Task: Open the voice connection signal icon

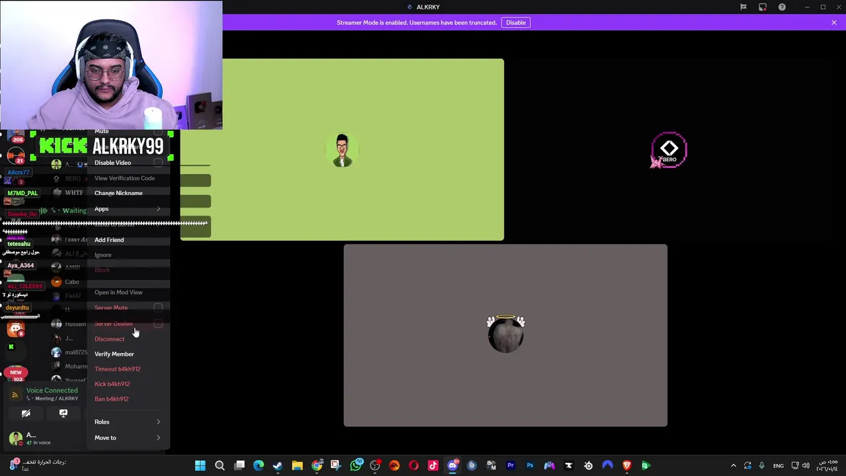Action: click(x=15, y=395)
